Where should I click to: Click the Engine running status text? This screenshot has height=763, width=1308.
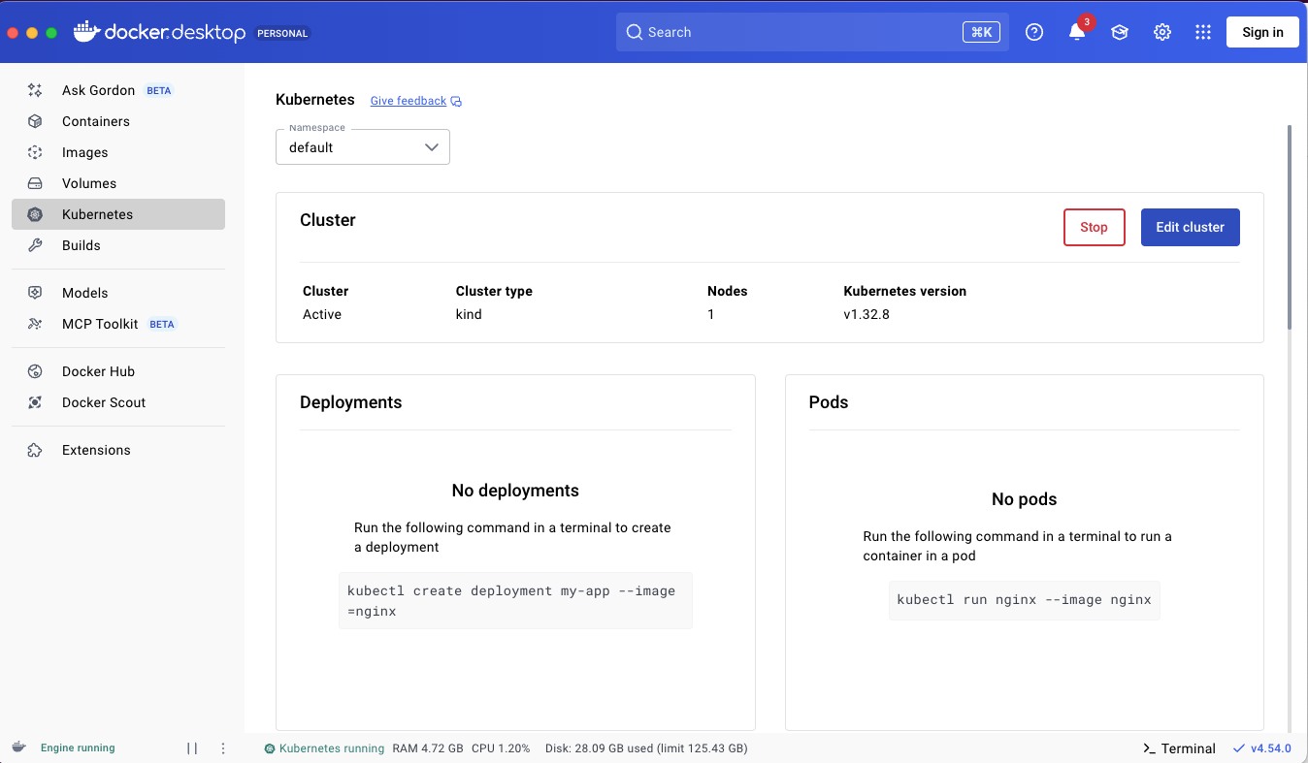(78, 748)
